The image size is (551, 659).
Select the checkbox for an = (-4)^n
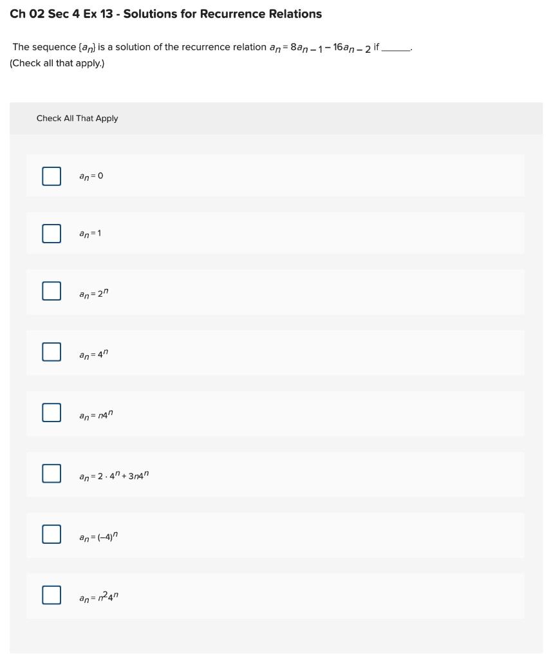coord(51,534)
